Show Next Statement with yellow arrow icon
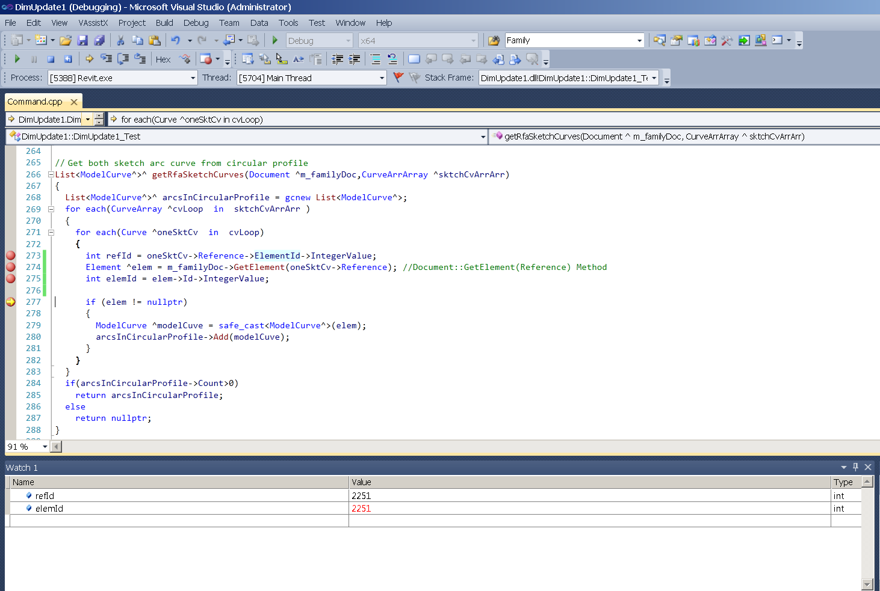This screenshot has height=591, width=880. point(88,59)
